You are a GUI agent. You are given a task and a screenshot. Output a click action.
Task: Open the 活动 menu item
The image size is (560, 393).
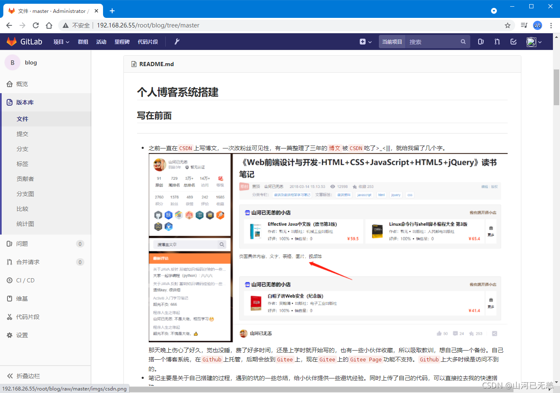click(x=101, y=42)
